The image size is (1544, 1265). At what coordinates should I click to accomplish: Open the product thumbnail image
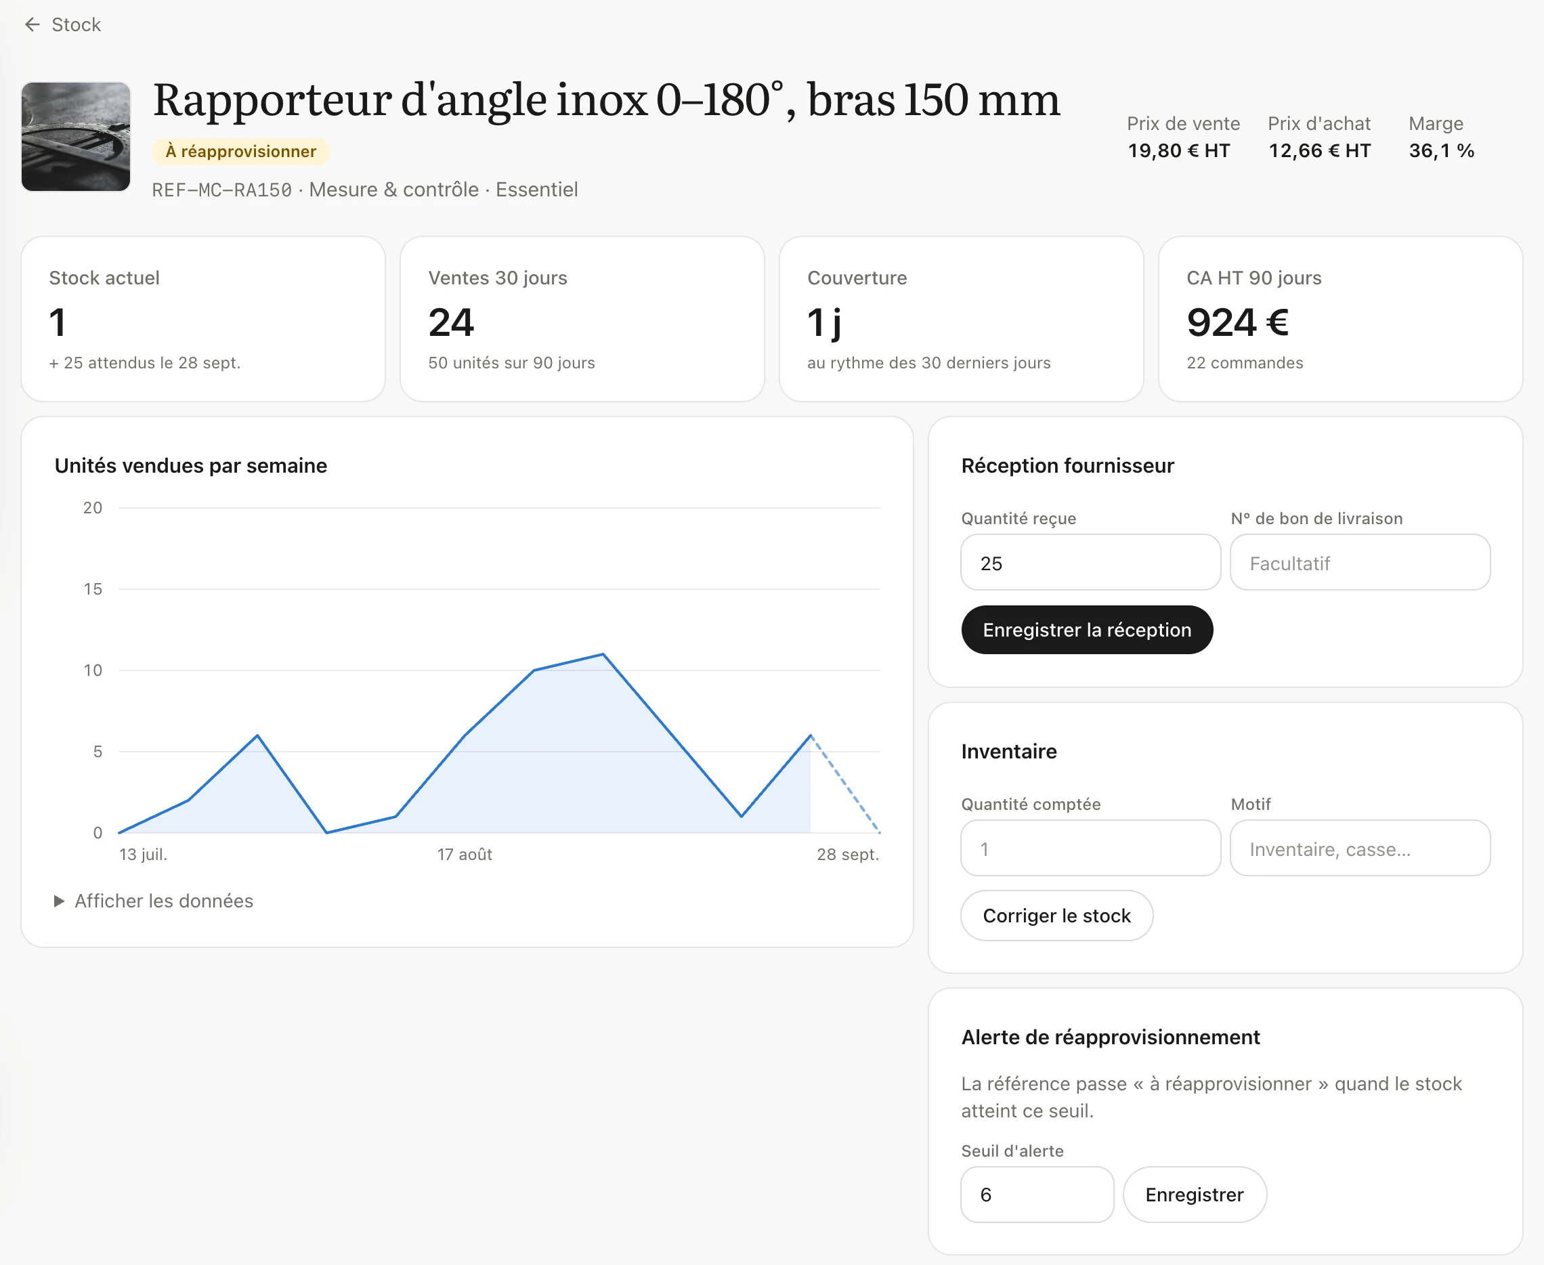tap(76, 136)
